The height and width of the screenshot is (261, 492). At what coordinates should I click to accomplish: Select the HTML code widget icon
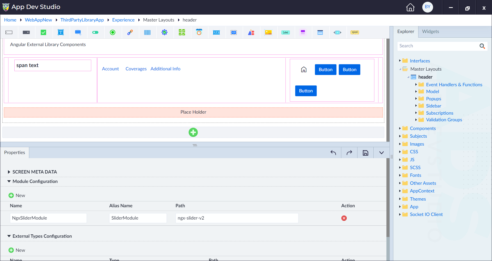click(x=234, y=32)
